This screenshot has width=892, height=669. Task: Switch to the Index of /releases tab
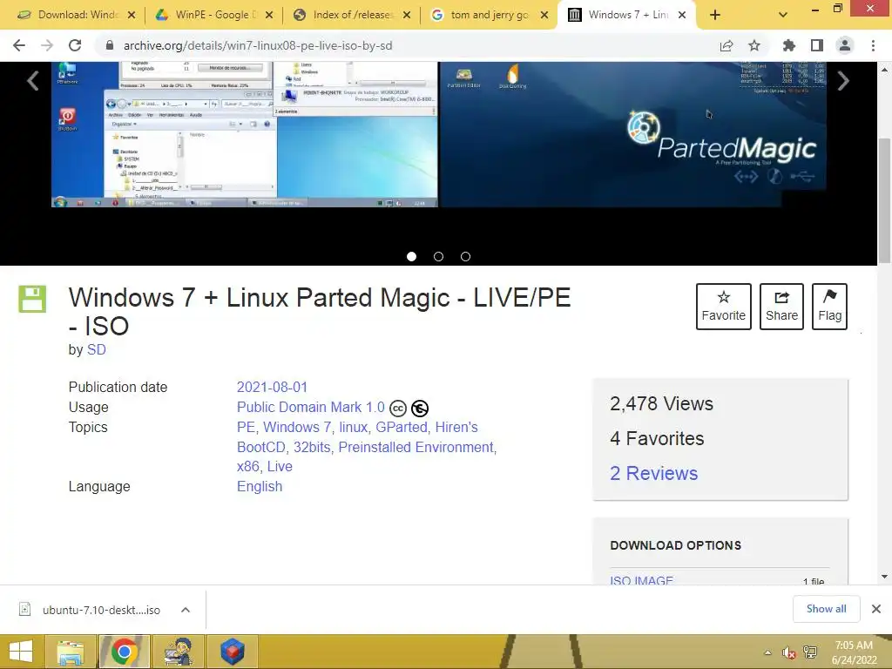click(351, 16)
